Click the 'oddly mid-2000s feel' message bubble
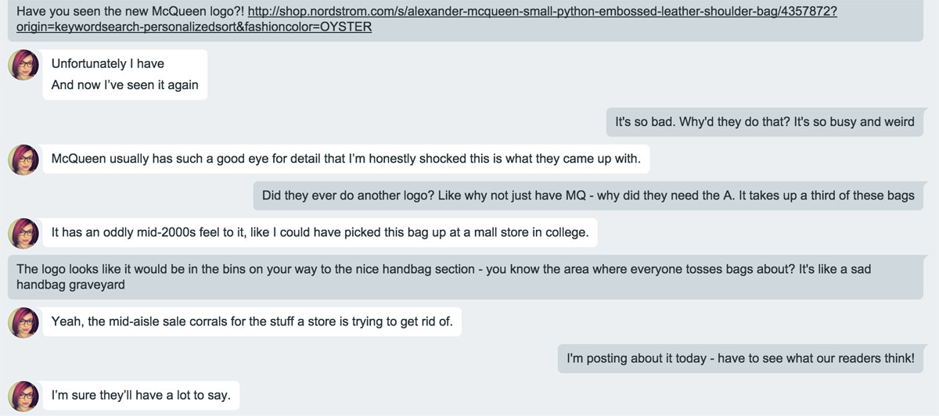 click(x=320, y=232)
